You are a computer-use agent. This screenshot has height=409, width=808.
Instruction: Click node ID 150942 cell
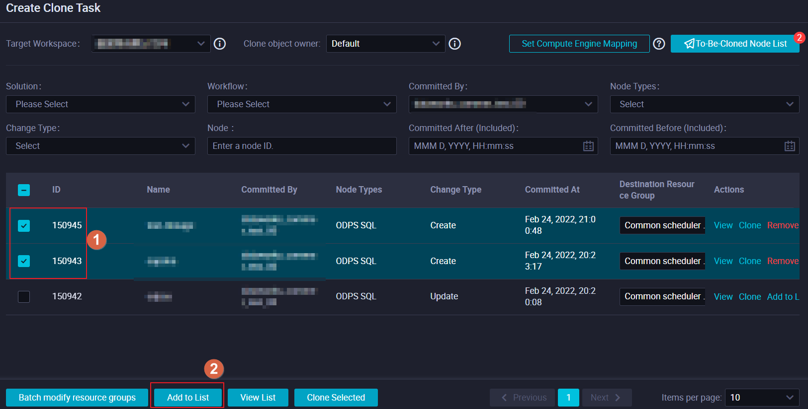pyautogui.click(x=67, y=296)
